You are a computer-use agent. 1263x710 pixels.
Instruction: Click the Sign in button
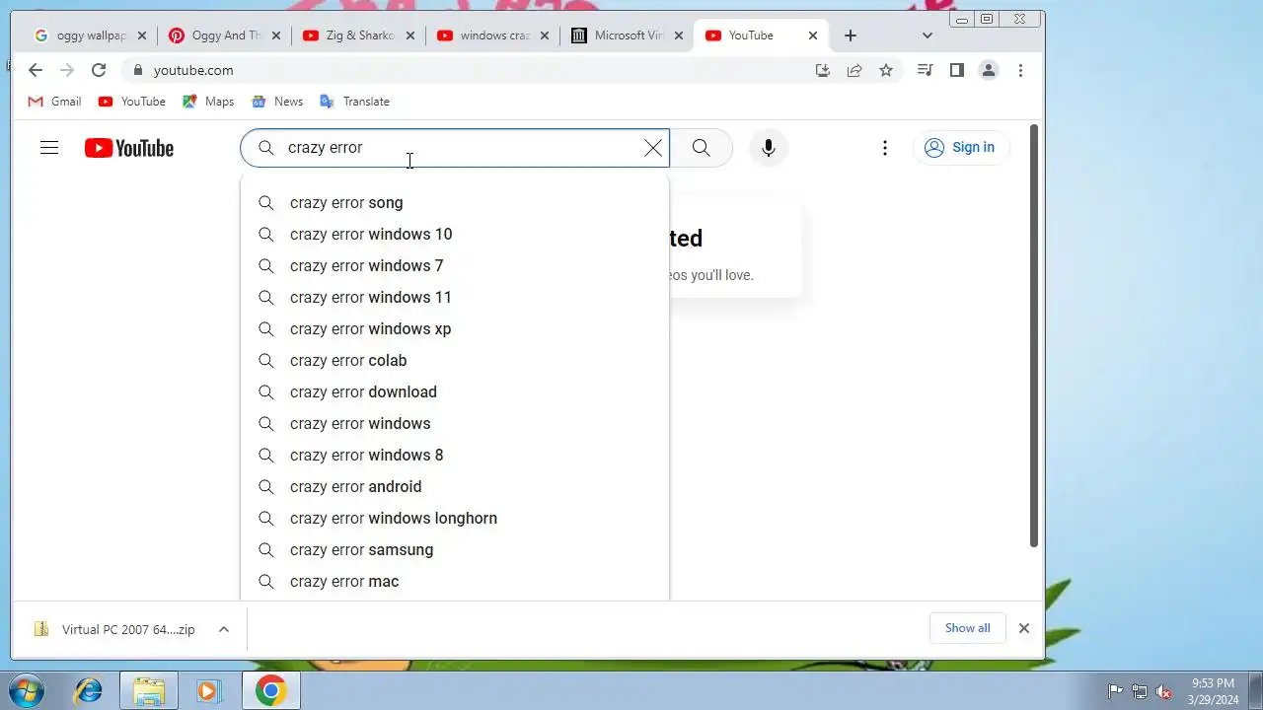pyautogui.click(x=961, y=148)
